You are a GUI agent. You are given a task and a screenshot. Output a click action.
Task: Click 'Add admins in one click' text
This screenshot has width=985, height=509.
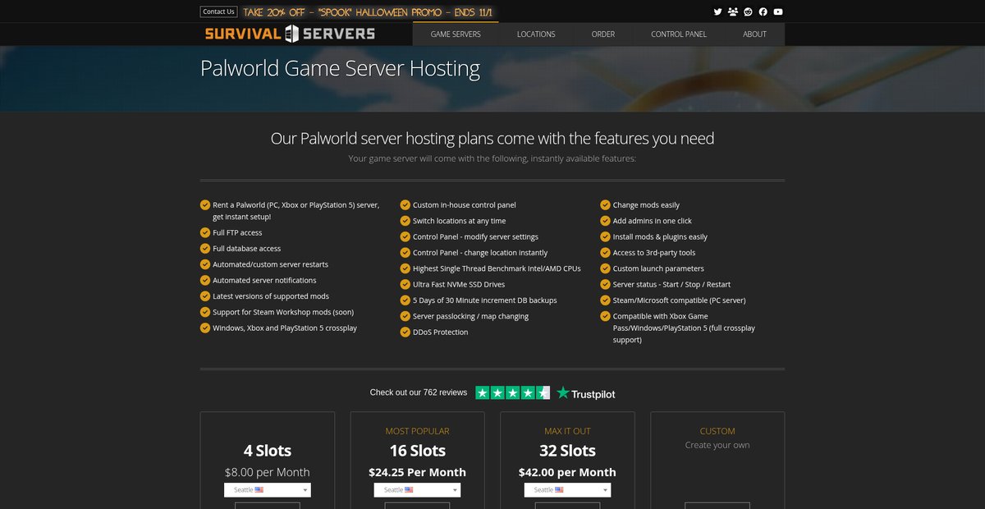point(653,221)
